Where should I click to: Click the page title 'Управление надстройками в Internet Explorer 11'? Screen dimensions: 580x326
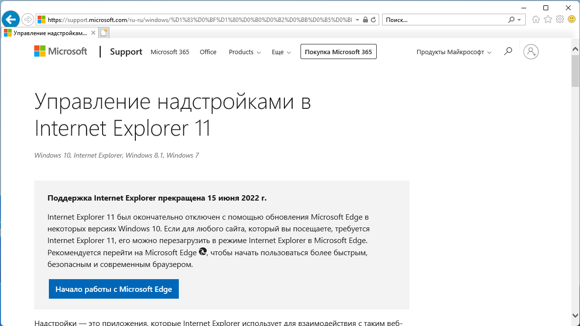pos(172,115)
